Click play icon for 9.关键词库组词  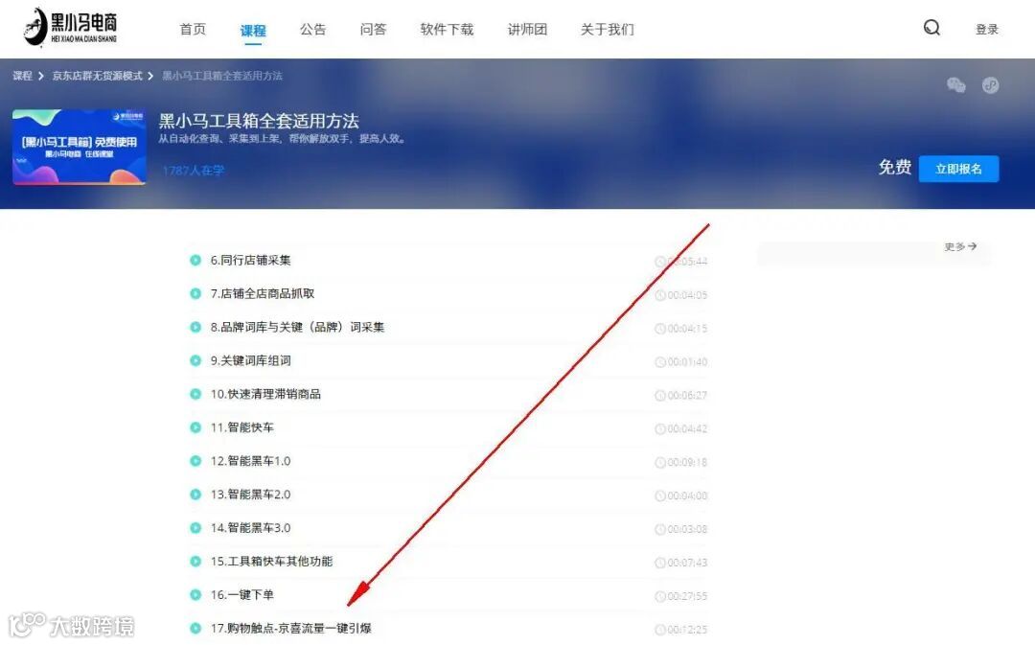point(195,360)
